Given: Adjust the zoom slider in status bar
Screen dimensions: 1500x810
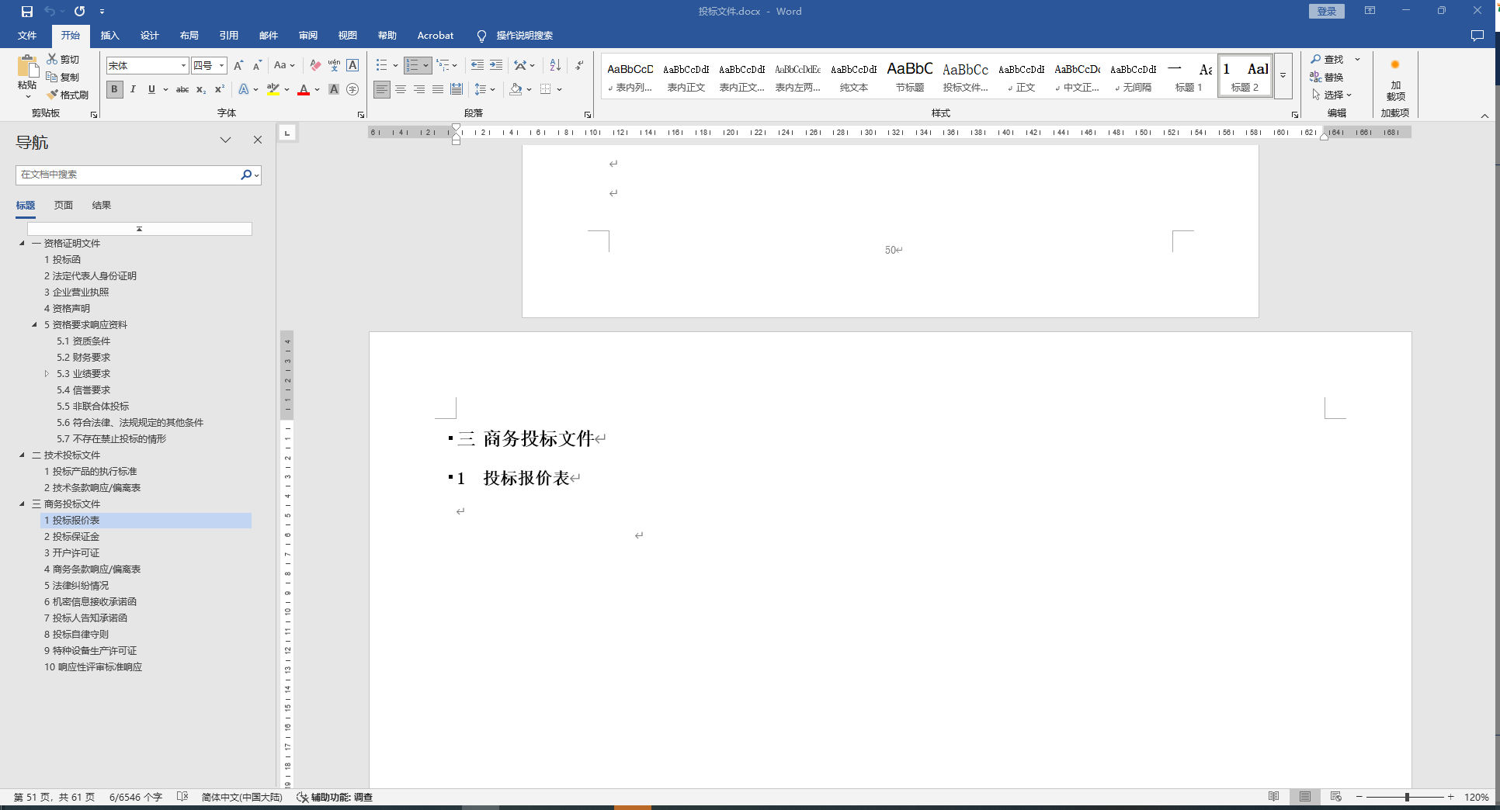Looking at the screenshot, I should (1406, 797).
